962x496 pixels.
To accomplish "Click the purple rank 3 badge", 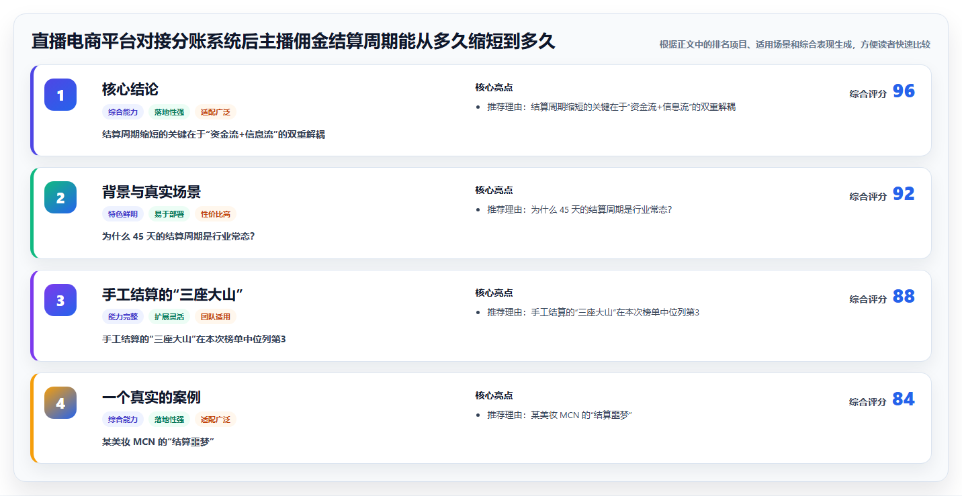I will point(60,300).
